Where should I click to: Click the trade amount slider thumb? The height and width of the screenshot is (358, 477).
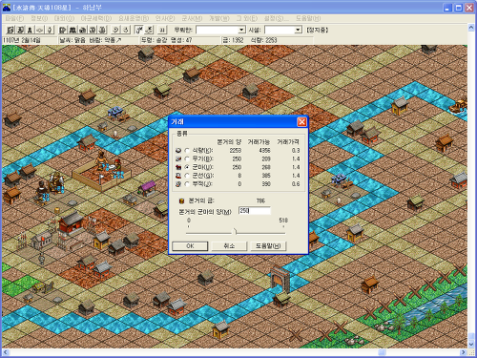point(236,231)
